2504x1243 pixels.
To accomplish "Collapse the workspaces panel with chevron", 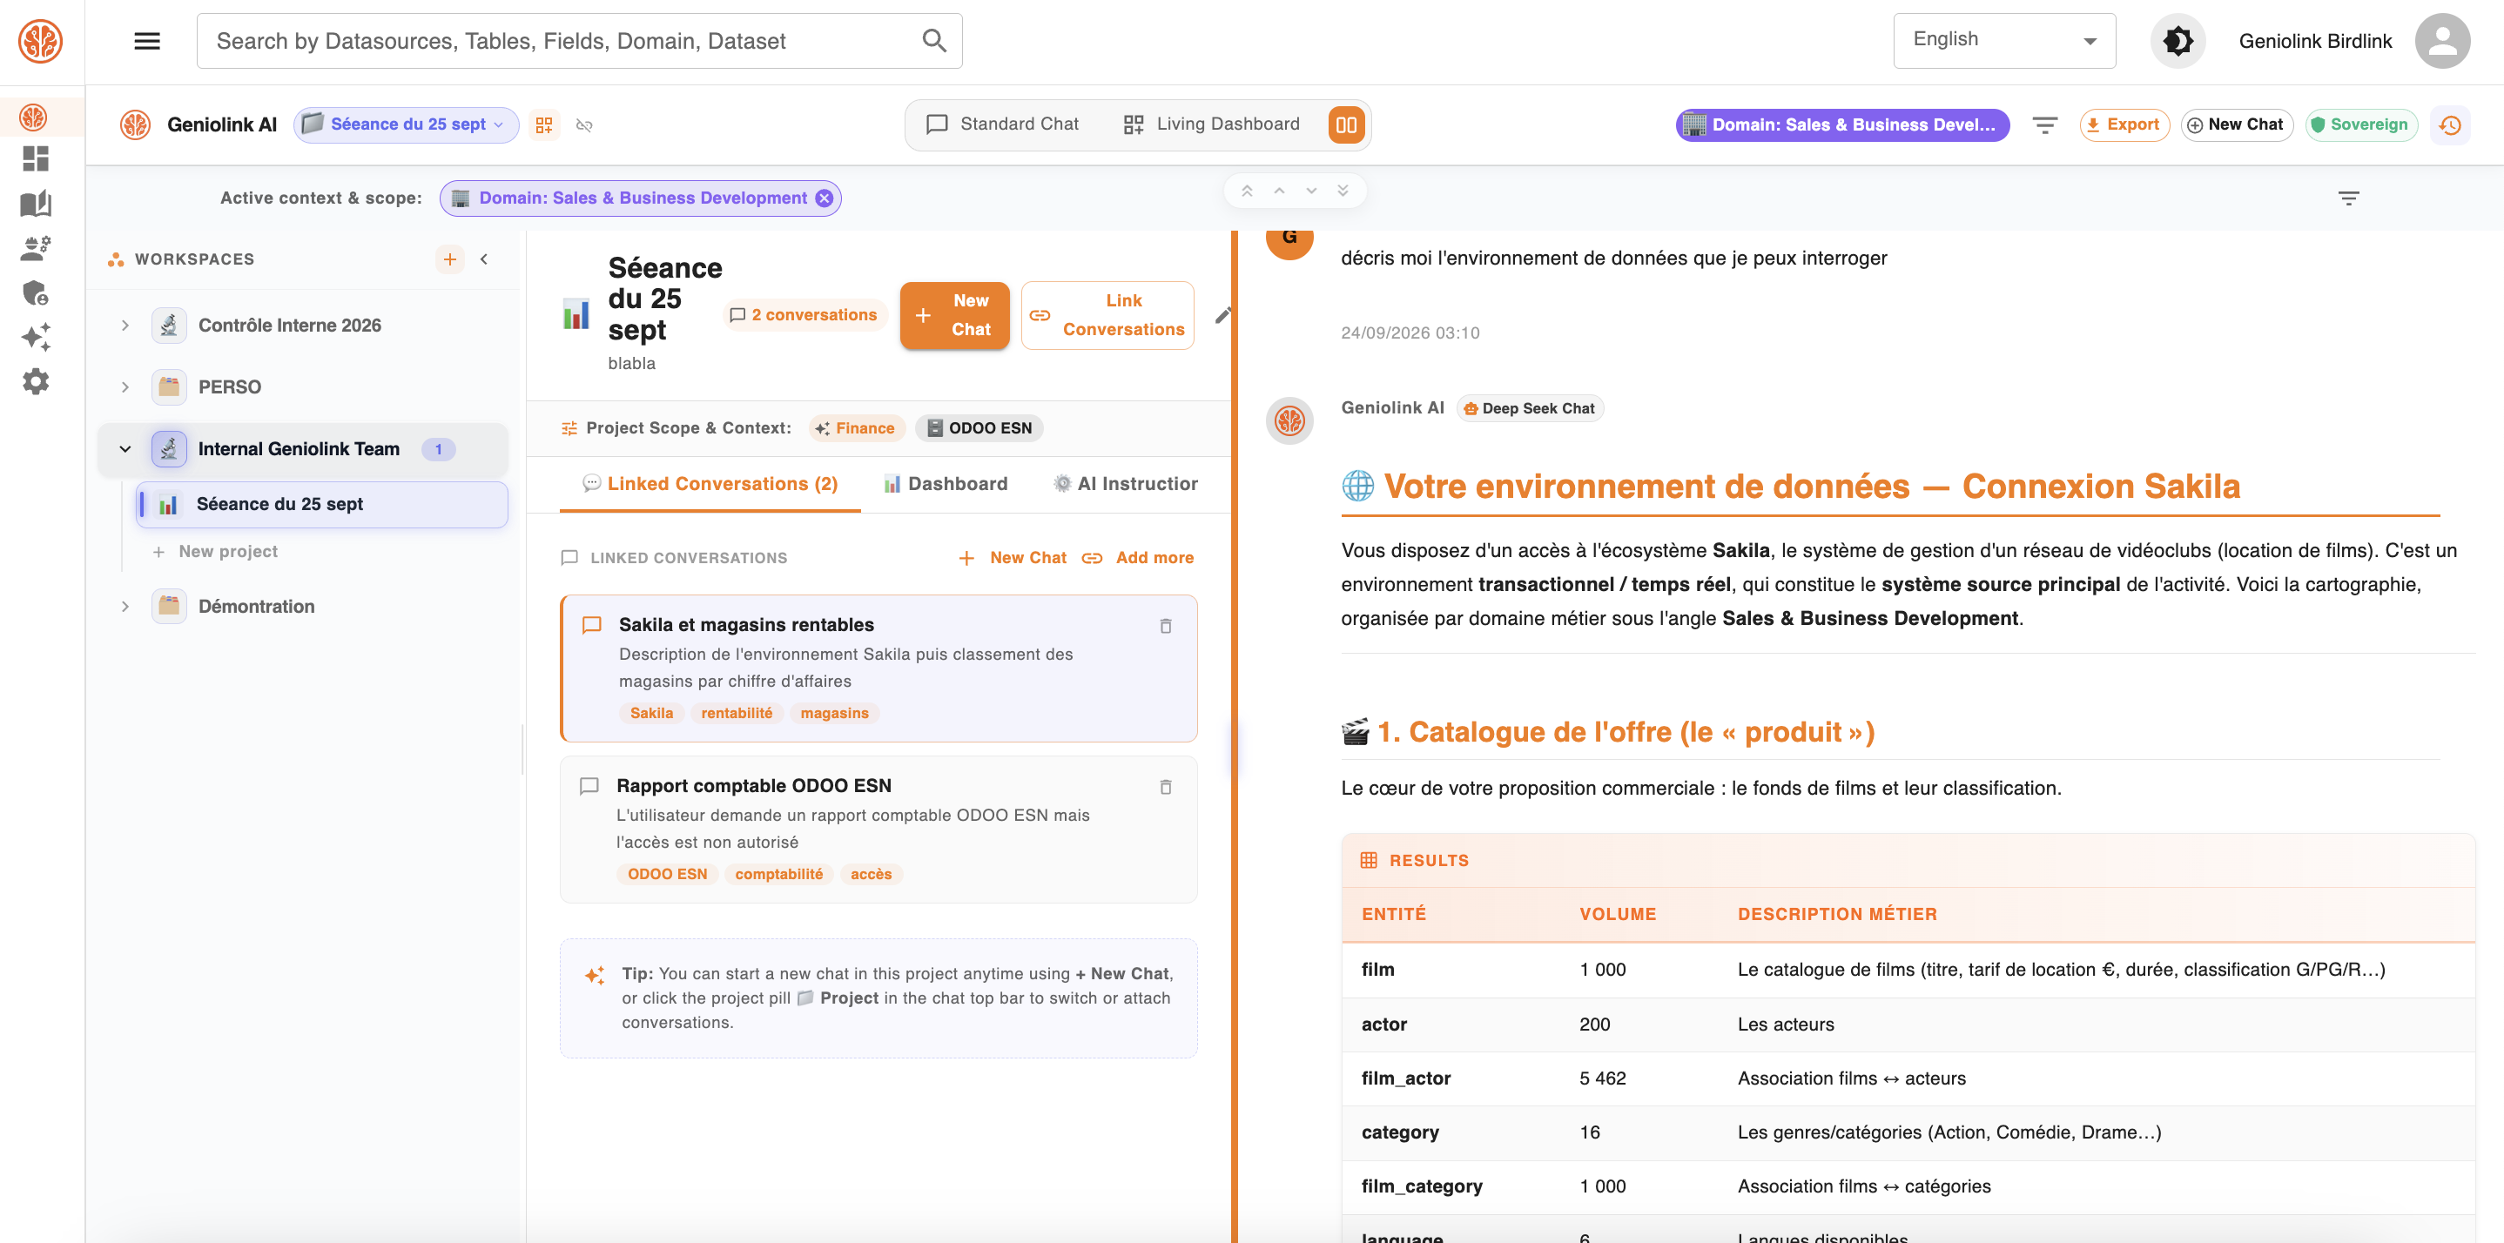I will [484, 259].
